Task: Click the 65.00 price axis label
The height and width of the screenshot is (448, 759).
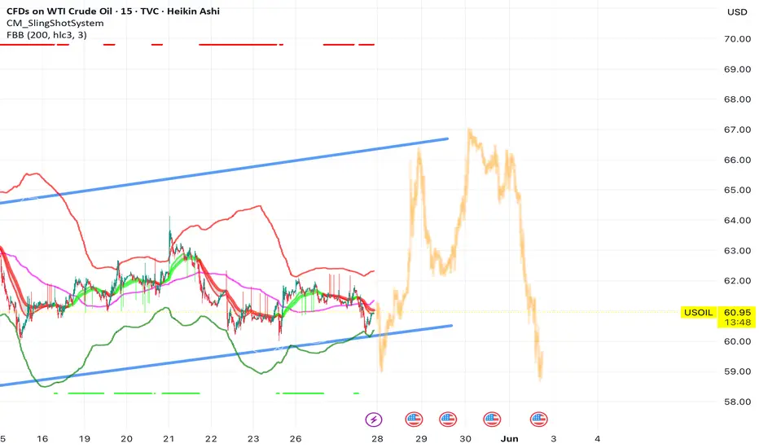Action: [737, 190]
